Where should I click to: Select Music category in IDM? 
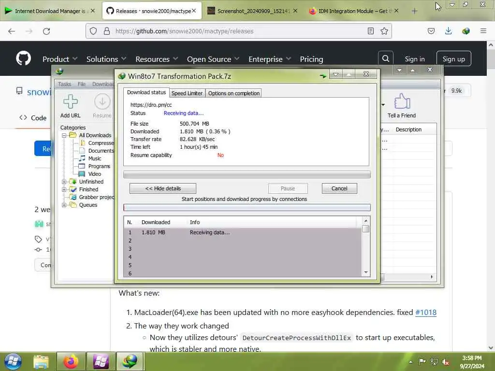click(x=95, y=158)
